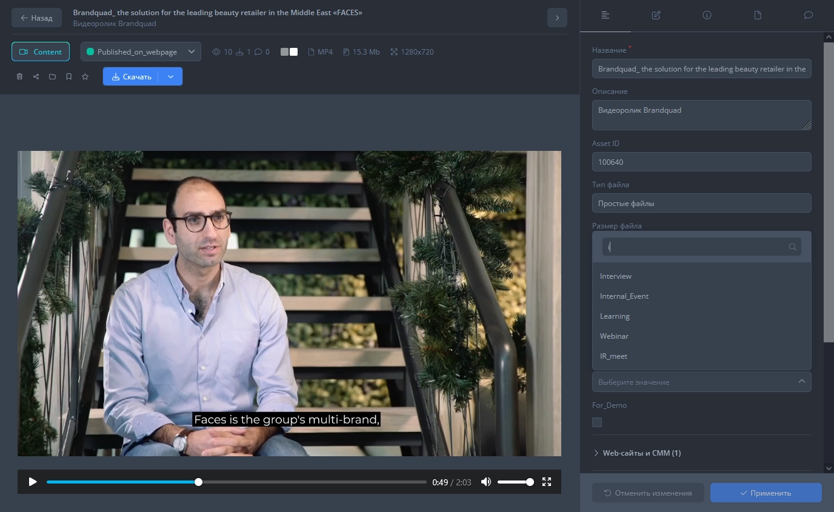Screen dimensions: 834x512
Task: Click the Описание text field
Action: pos(701,115)
